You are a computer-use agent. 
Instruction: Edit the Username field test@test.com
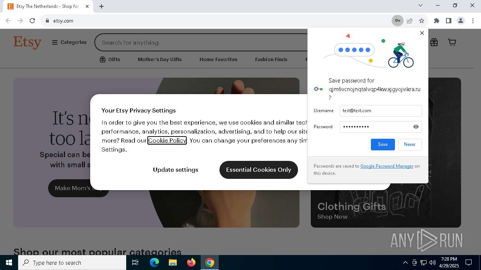click(x=381, y=111)
